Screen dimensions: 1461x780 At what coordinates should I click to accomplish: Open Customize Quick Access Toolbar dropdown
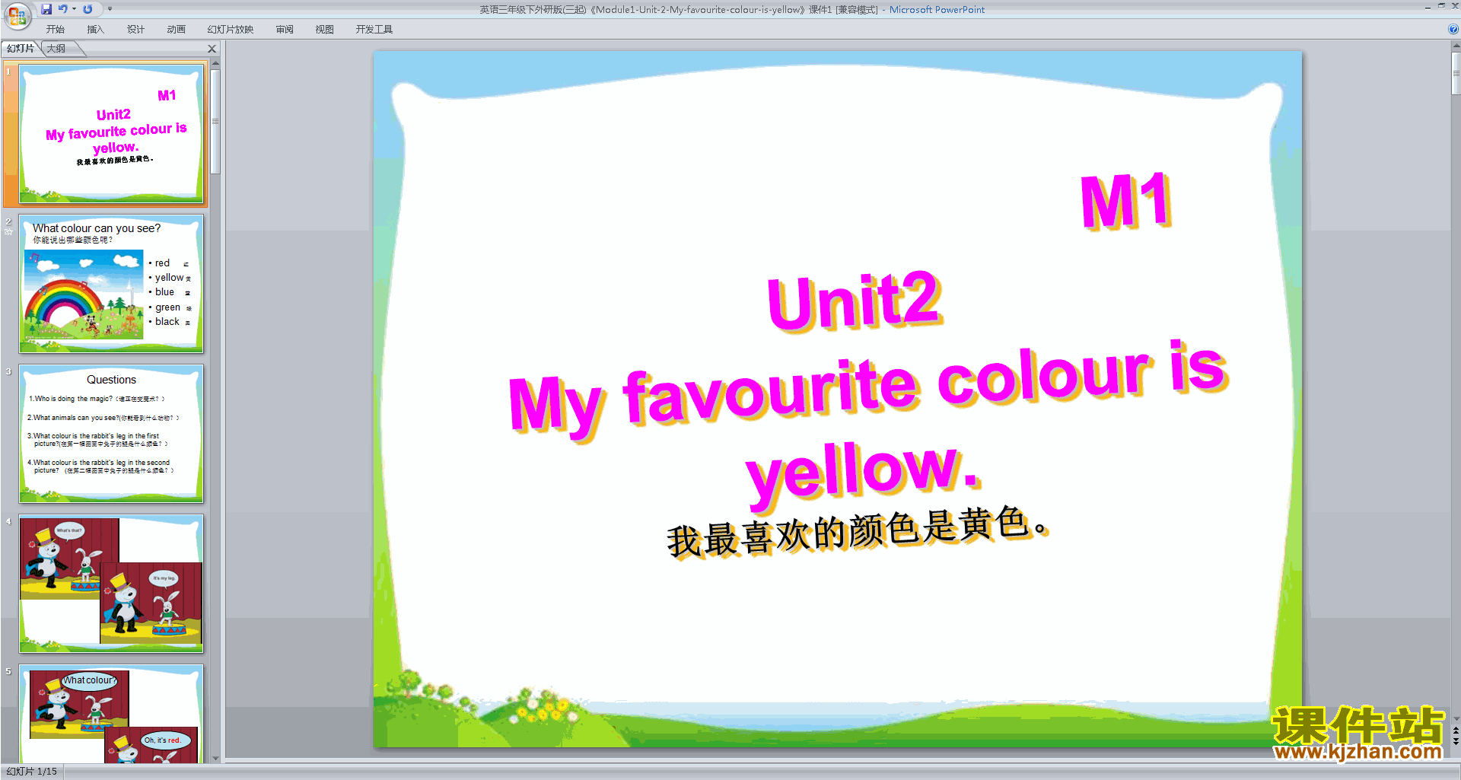110,9
